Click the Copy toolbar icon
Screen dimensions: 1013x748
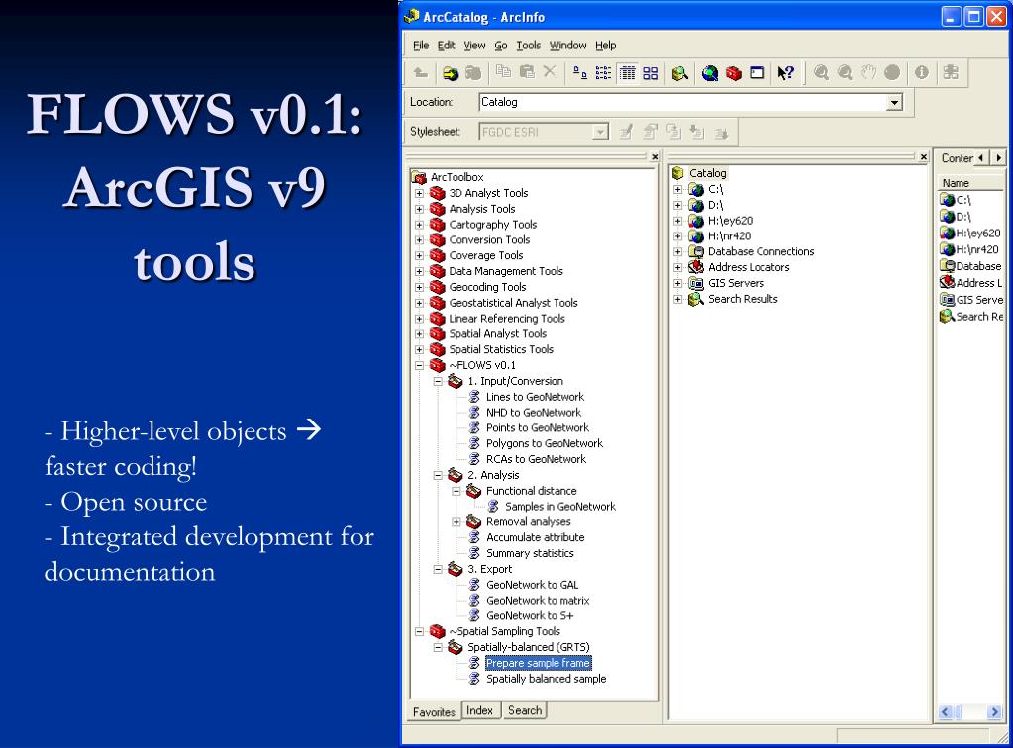(x=503, y=72)
